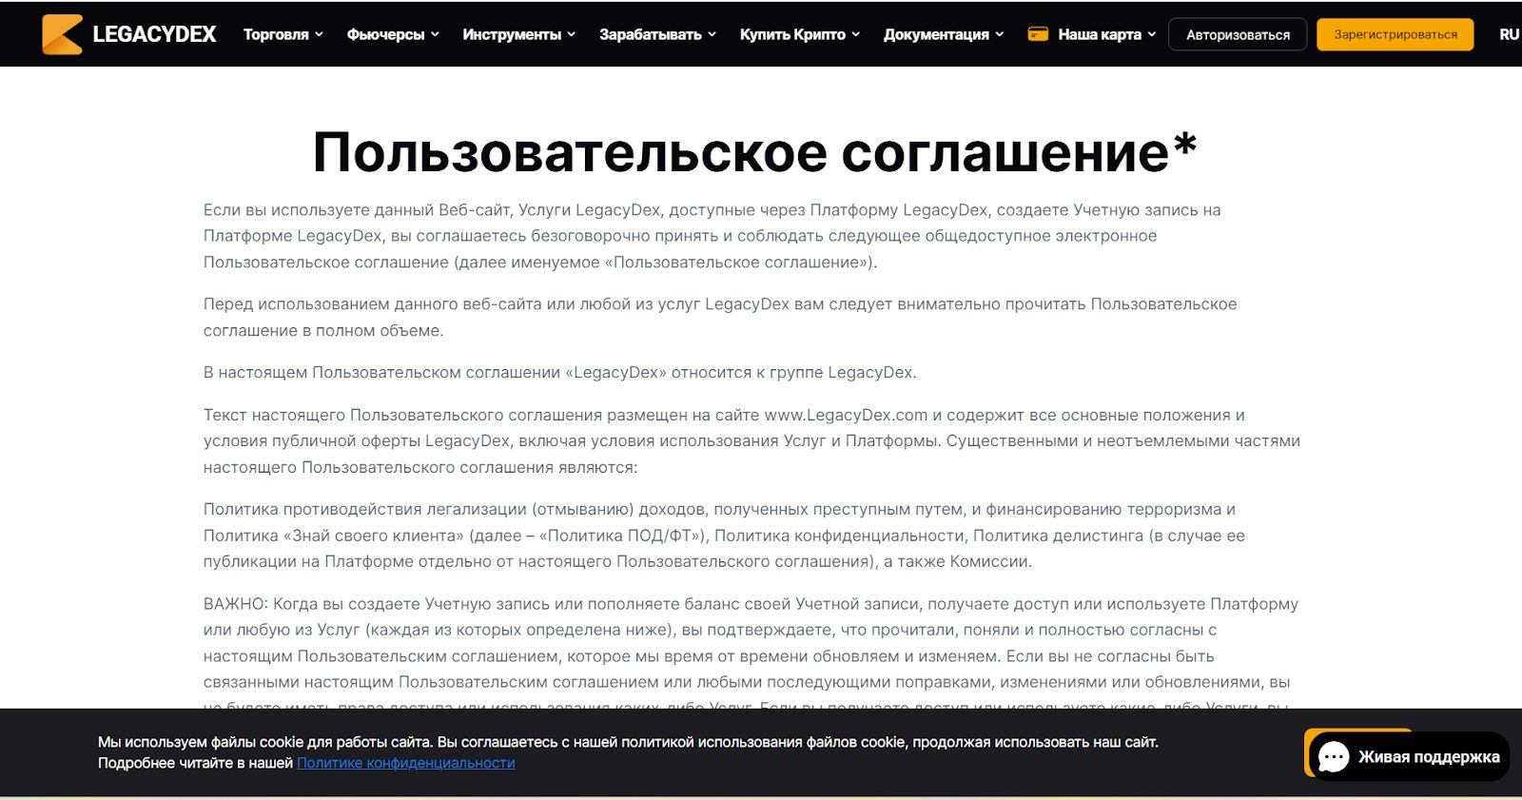Expand the chevron next to Документация
Image resolution: width=1522 pixels, height=800 pixels.
tap(999, 34)
